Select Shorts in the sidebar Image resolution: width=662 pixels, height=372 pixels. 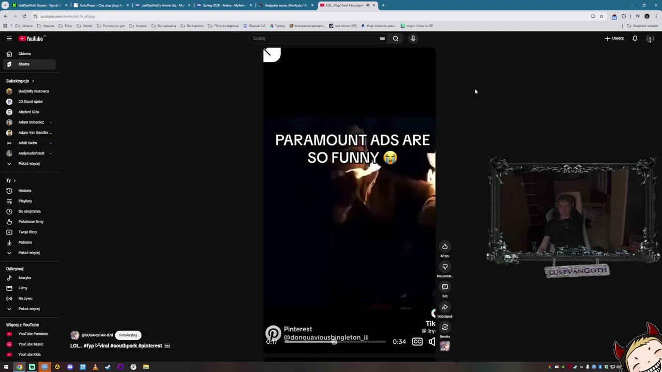tap(29, 64)
